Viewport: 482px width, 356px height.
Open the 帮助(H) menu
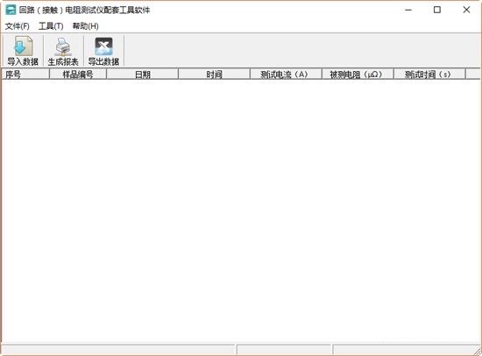[86, 26]
